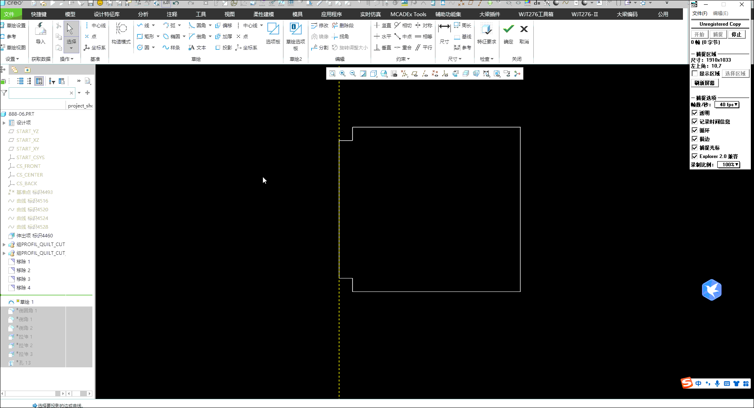The height and width of the screenshot is (408, 754).
Task: Click the Import (导入) data icon
Action: [x=41, y=33]
